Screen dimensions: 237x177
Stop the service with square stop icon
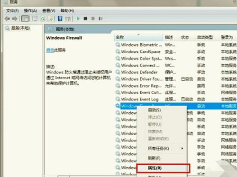click(85, 19)
